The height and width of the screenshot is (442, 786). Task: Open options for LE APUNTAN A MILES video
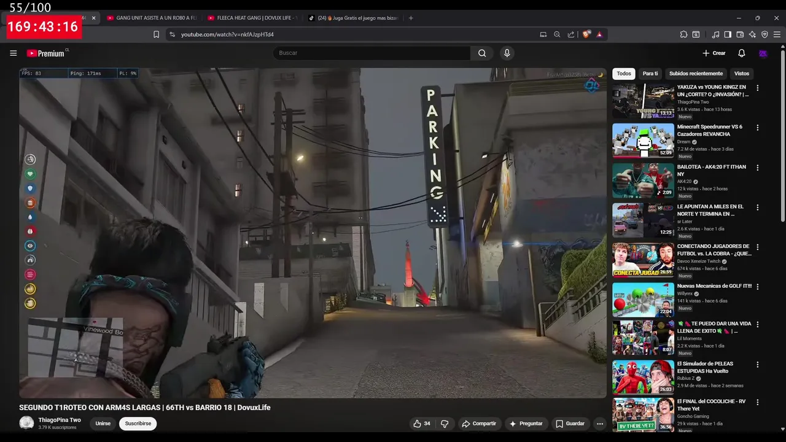[757, 207]
